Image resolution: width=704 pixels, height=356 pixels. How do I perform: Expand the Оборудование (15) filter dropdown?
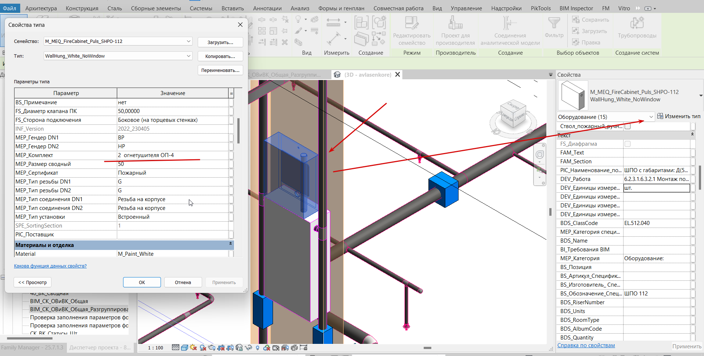[651, 117]
